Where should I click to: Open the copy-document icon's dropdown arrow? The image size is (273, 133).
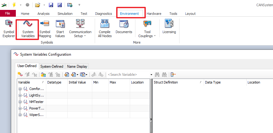coord(86,75)
